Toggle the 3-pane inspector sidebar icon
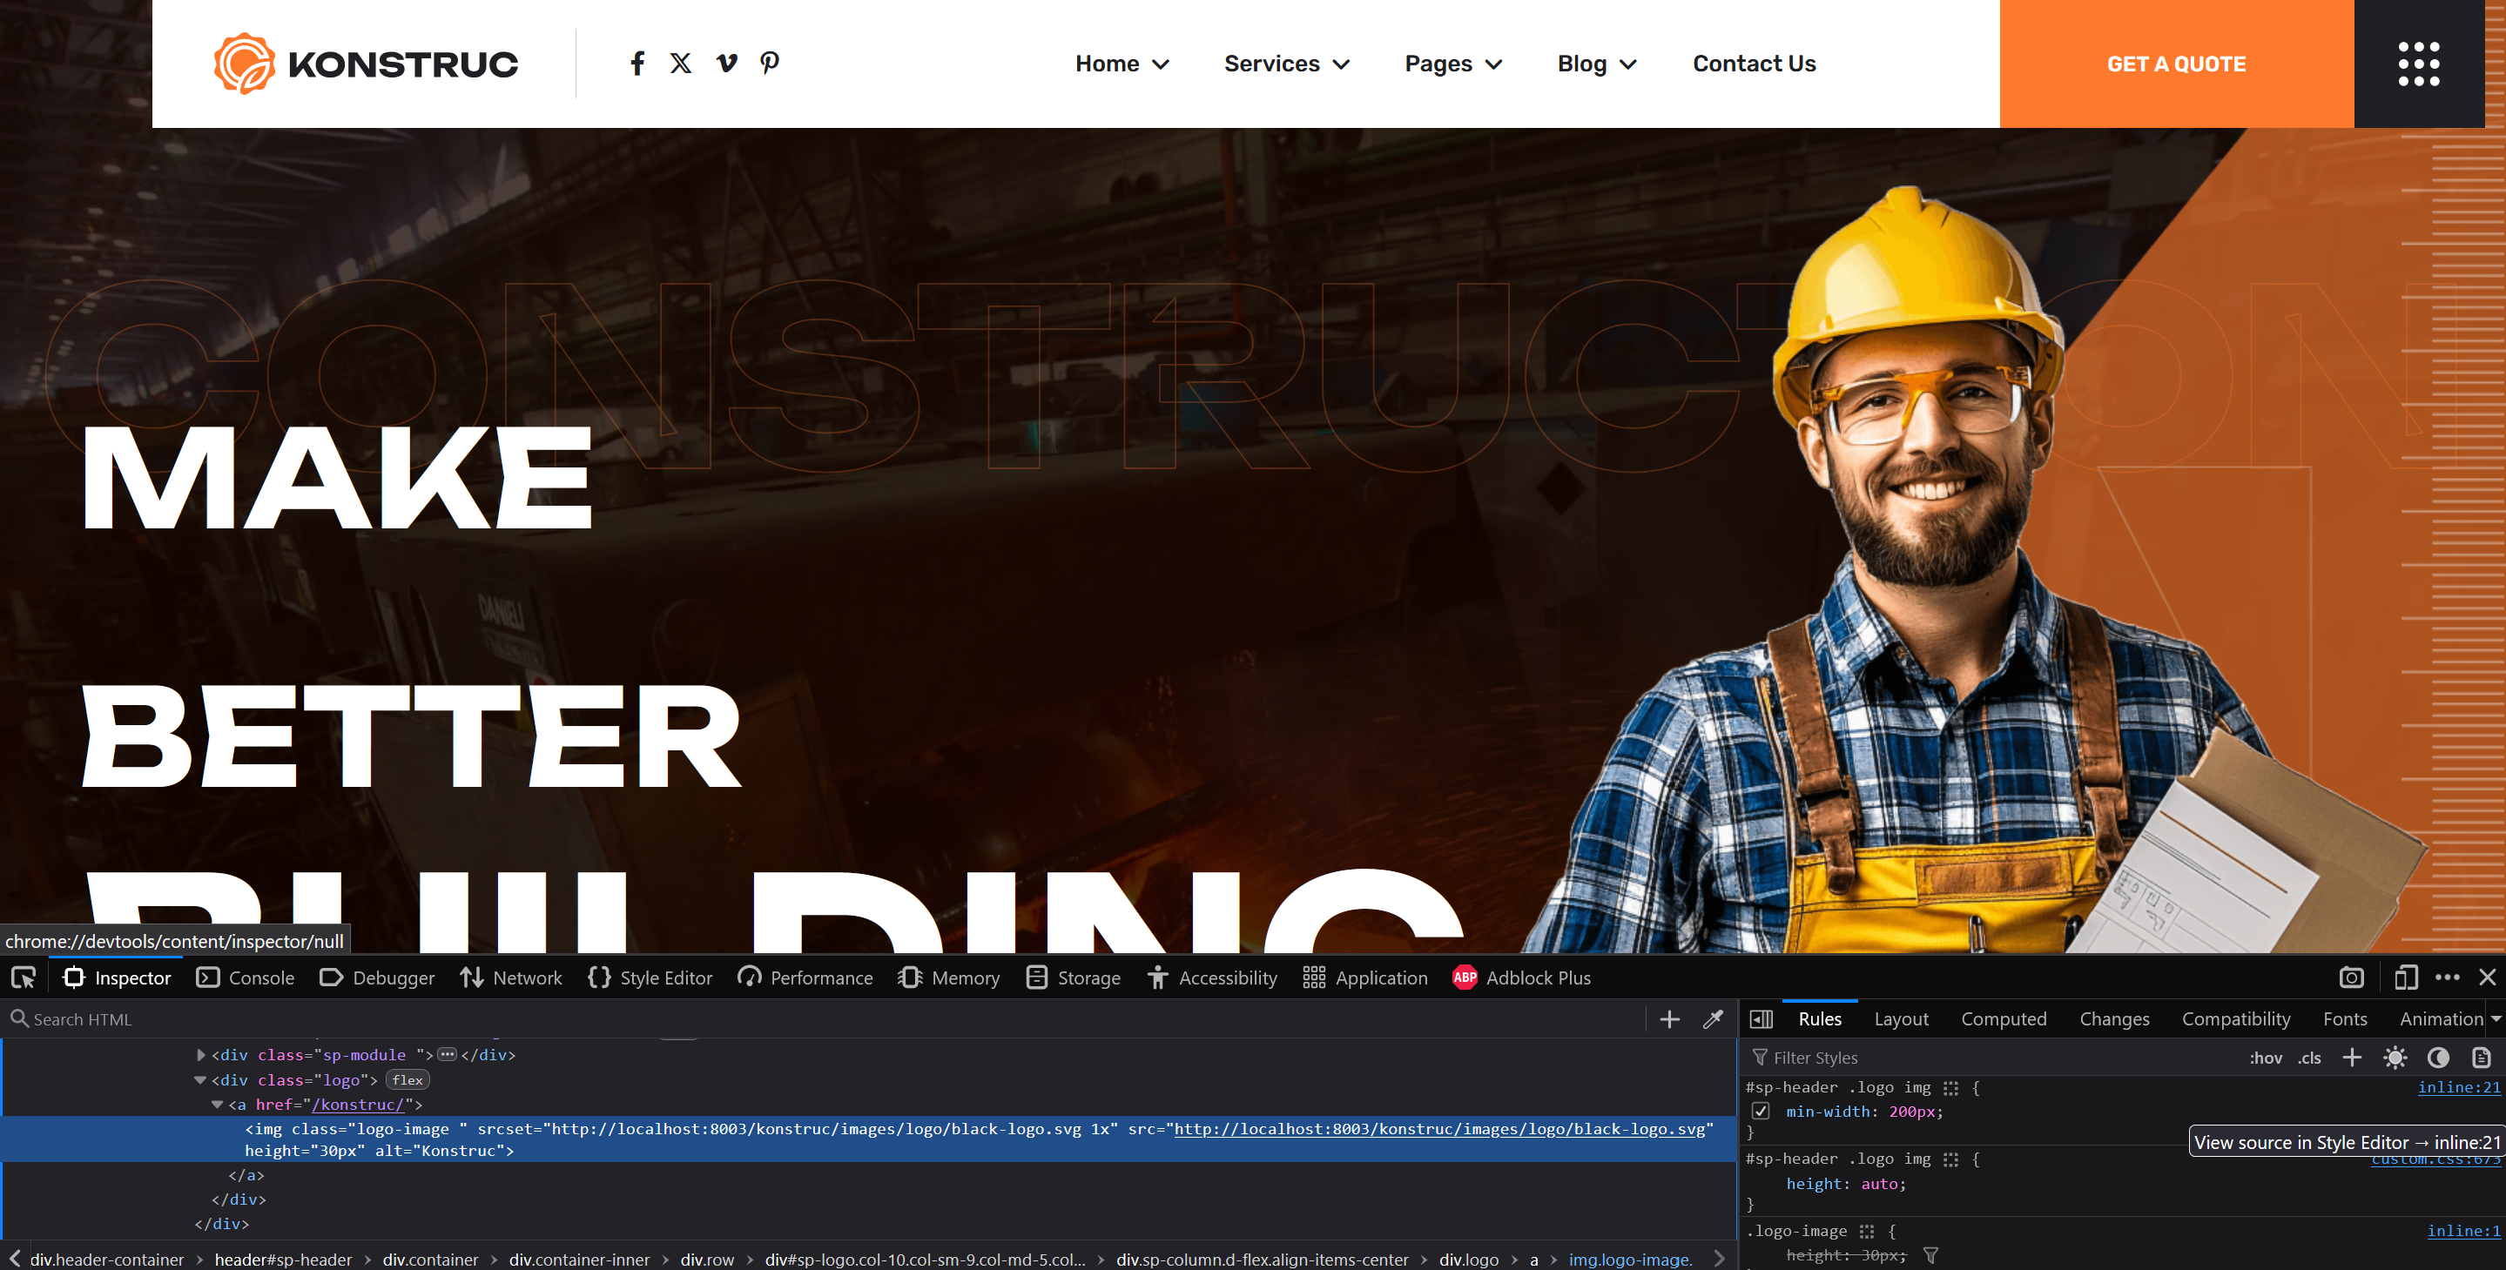This screenshot has height=1270, width=2506. [x=1761, y=1019]
